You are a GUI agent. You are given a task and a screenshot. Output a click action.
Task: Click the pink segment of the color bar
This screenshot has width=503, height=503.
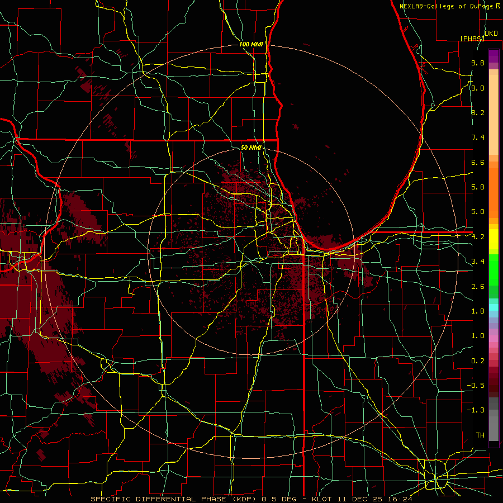coord(493,339)
